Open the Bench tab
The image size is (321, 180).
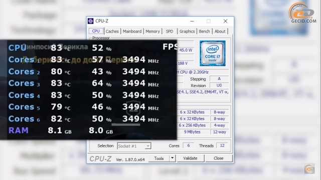tap(204, 31)
